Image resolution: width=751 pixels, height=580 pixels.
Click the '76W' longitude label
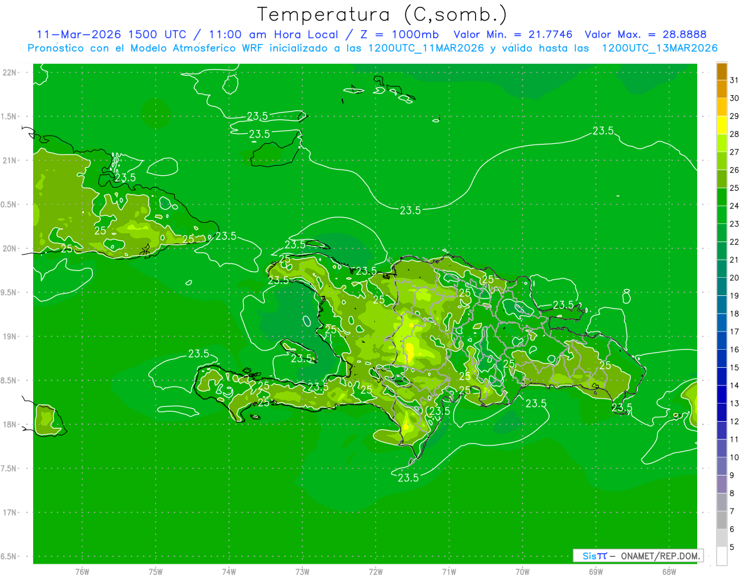click(x=82, y=571)
